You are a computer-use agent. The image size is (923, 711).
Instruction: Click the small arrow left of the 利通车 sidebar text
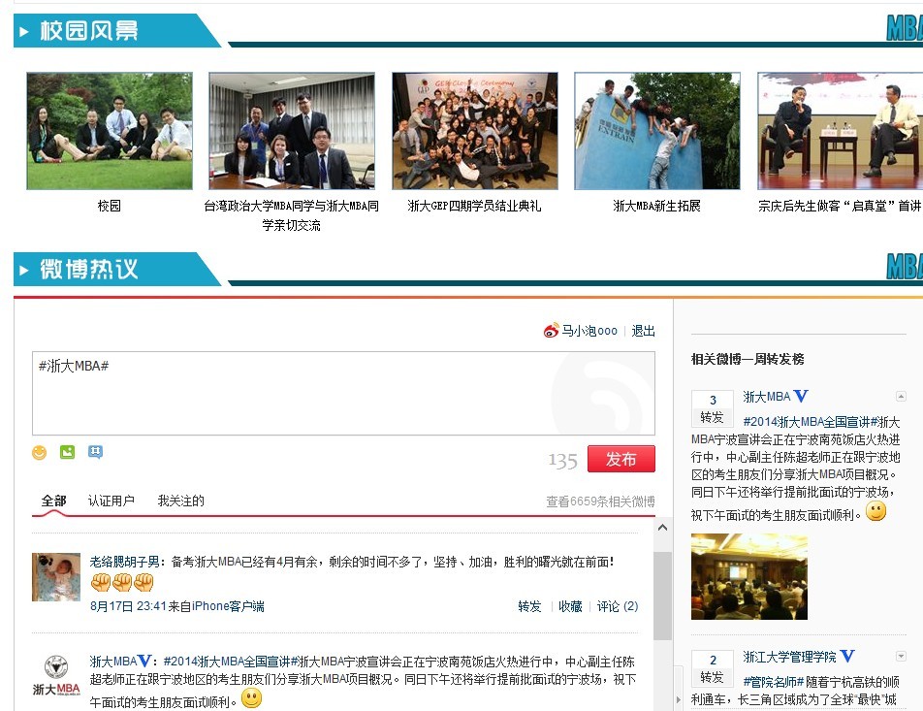click(x=678, y=699)
